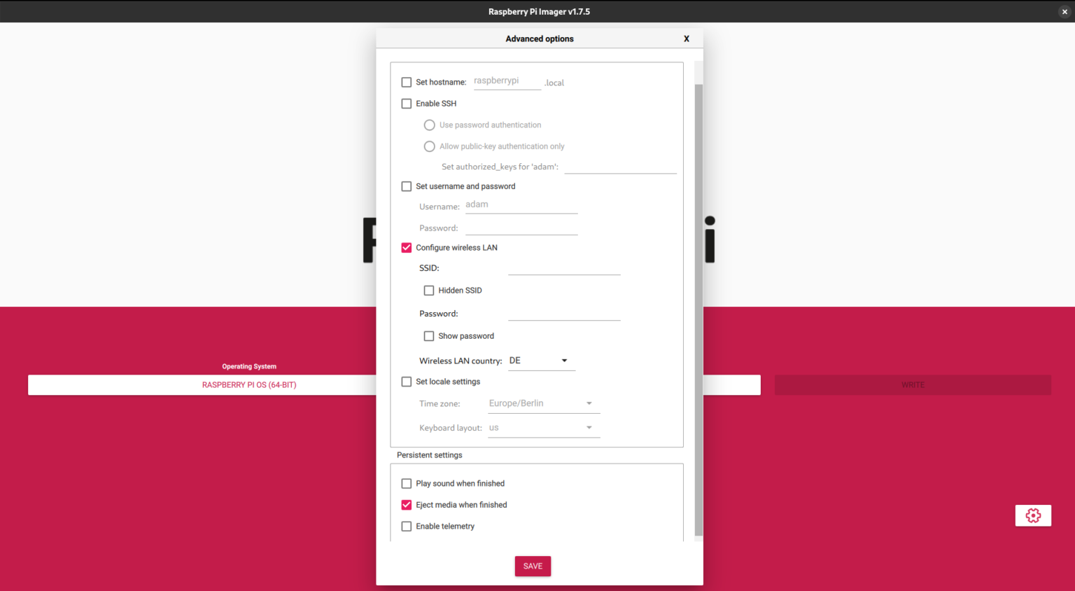Open Wireless LAN country dropdown
The height and width of the screenshot is (591, 1075).
click(542, 361)
